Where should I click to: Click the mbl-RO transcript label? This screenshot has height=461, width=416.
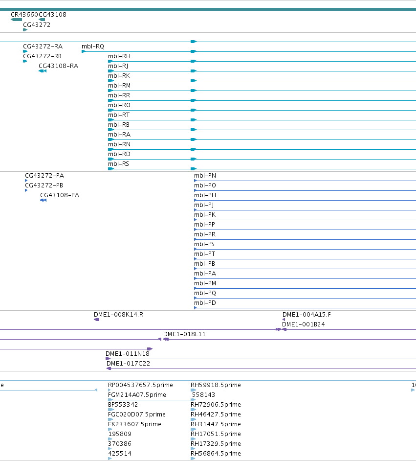(119, 105)
